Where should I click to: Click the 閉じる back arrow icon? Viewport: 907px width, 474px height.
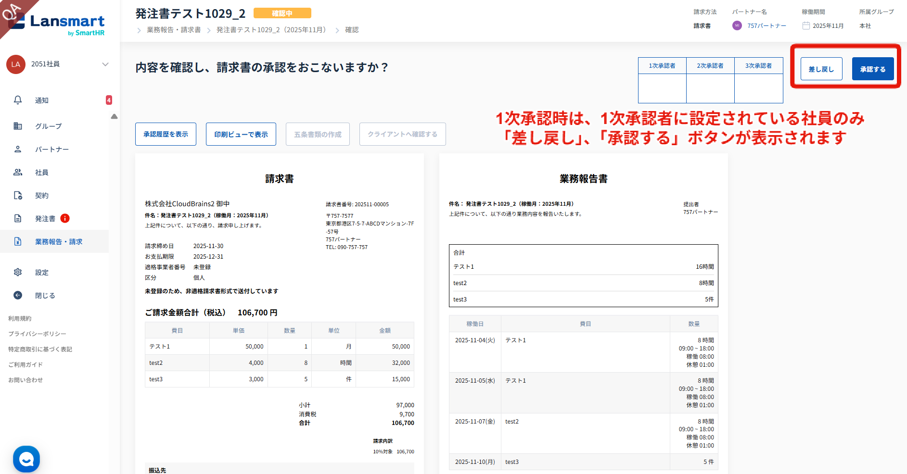pos(18,295)
